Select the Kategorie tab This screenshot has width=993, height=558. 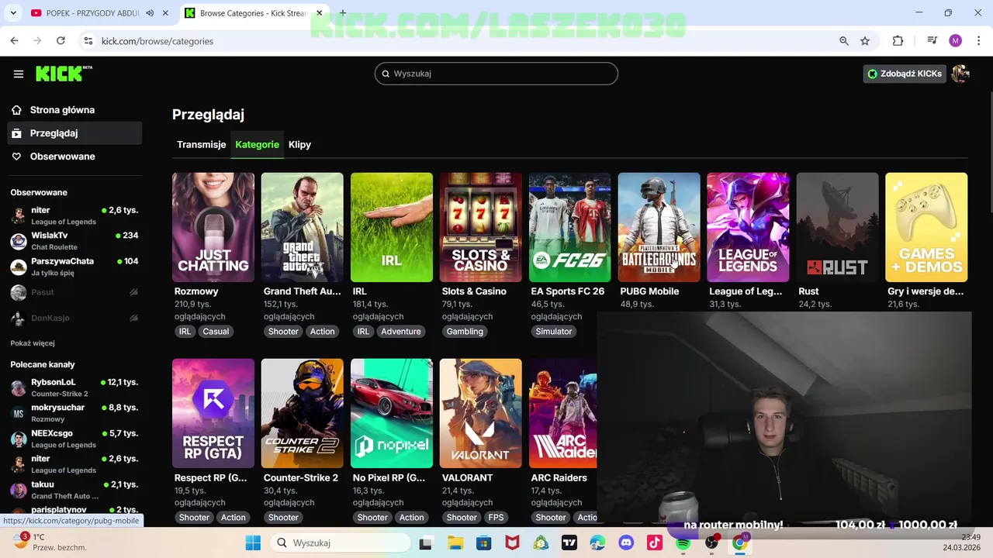pos(258,145)
